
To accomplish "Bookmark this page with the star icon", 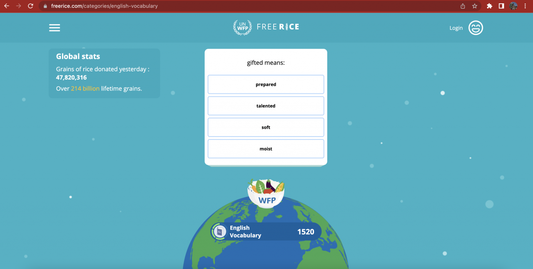I will click(475, 6).
